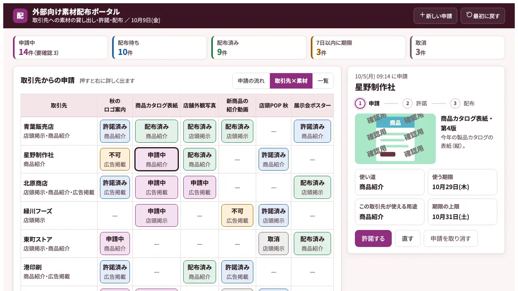Image resolution: width=518 pixels, height=291 pixels.
Task: Open 北原商店's 申請中 商品カタログ表紙 cell
Action: pyautogui.click(x=157, y=188)
